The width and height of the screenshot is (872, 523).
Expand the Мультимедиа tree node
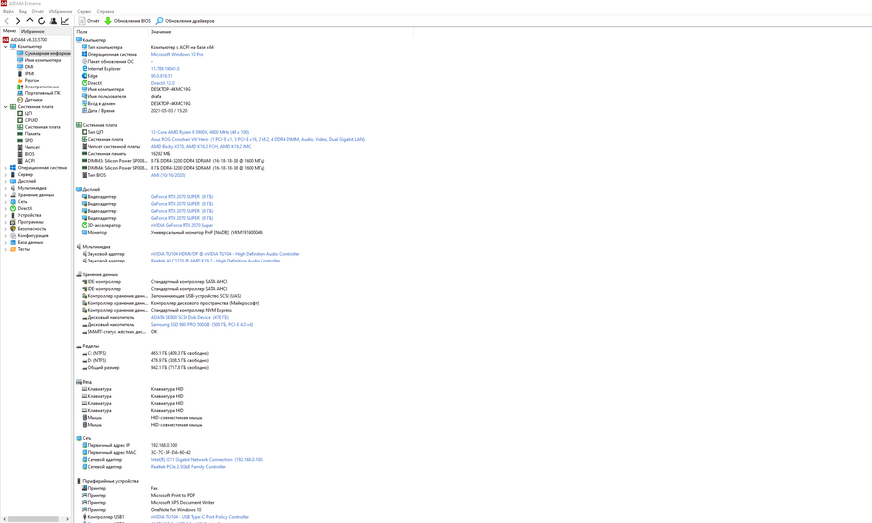click(x=6, y=188)
